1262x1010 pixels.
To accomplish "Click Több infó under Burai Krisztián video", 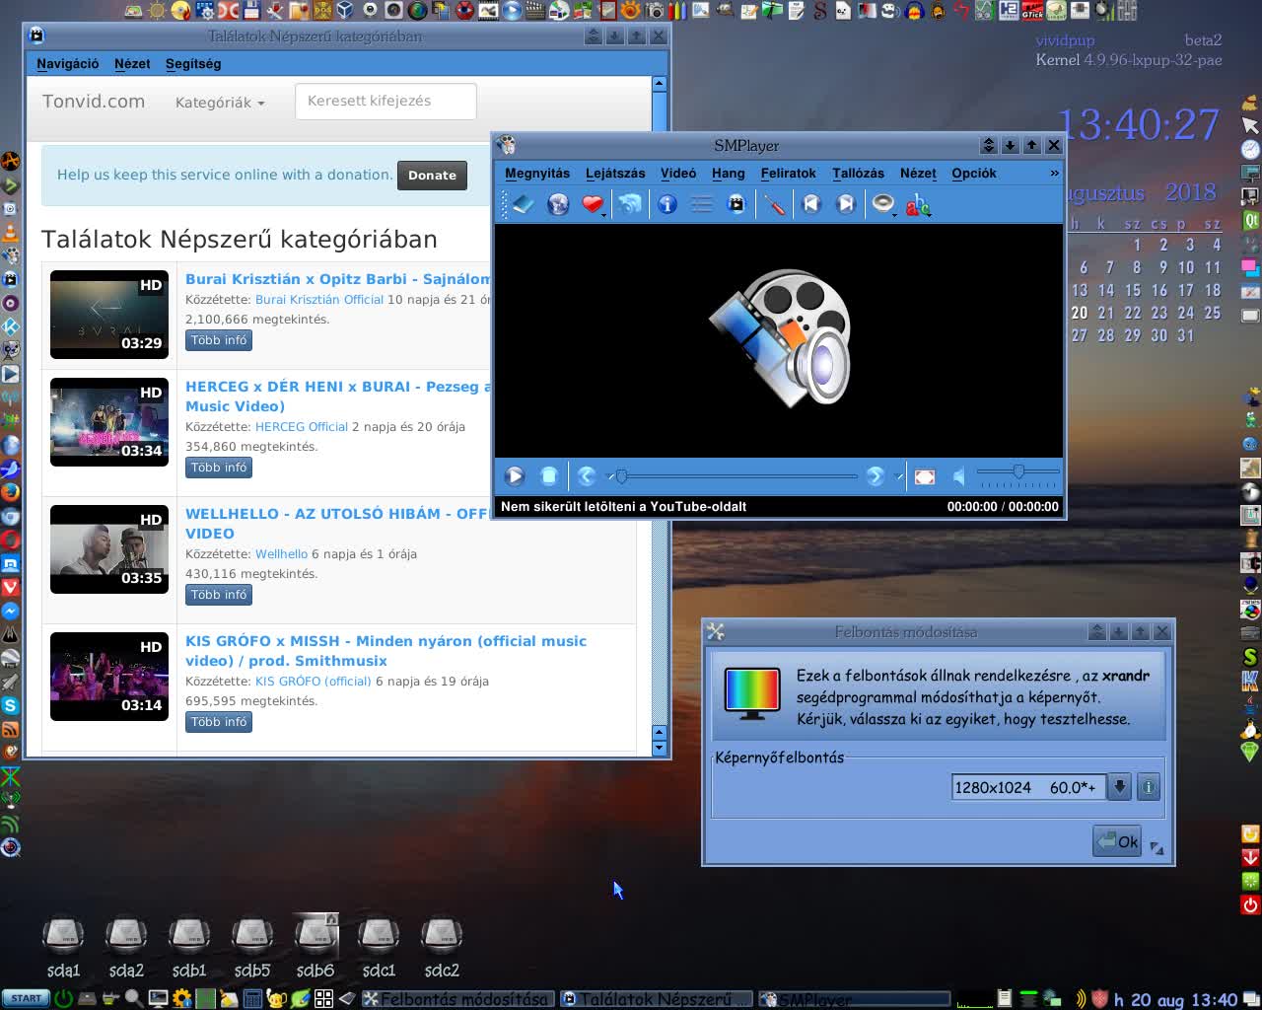I will (x=219, y=340).
